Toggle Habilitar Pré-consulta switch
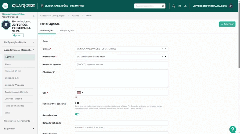Image resolution: width=240 pixels, height=134 pixels. (x=77, y=103)
